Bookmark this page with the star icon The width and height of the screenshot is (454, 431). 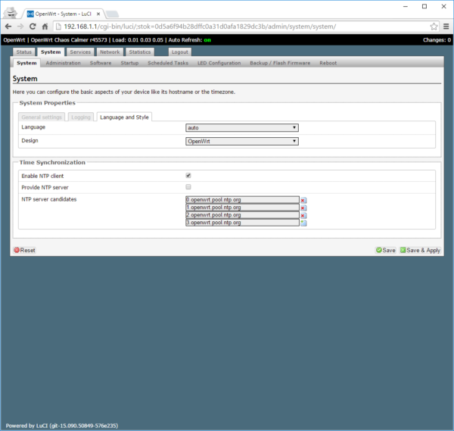pos(434,26)
